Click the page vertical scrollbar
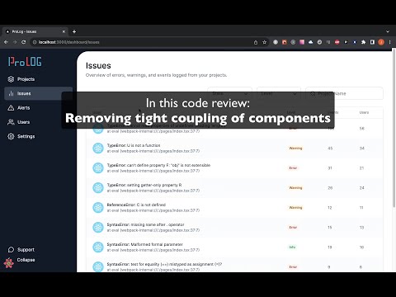The height and width of the screenshot is (297, 396). (394, 128)
